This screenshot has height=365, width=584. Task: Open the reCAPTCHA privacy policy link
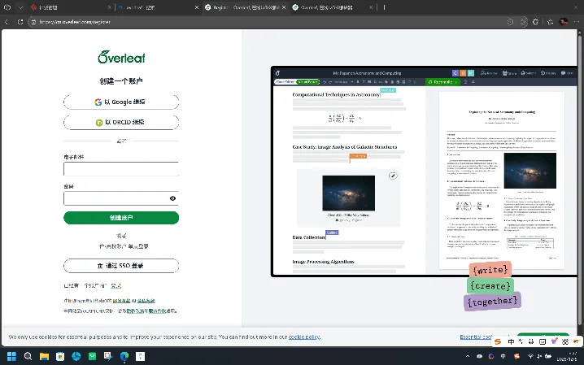(135, 311)
